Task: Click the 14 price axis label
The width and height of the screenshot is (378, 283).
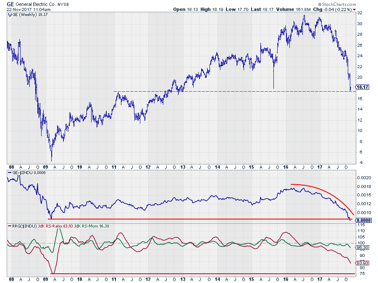Action: (360, 109)
